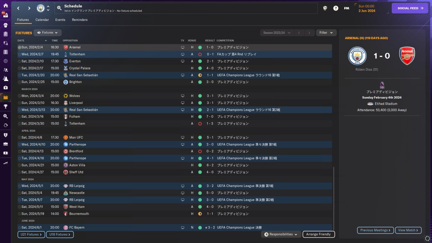Open the world globe icon in top bar
432x243 pixels.
pyautogui.click(x=325, y=8)
